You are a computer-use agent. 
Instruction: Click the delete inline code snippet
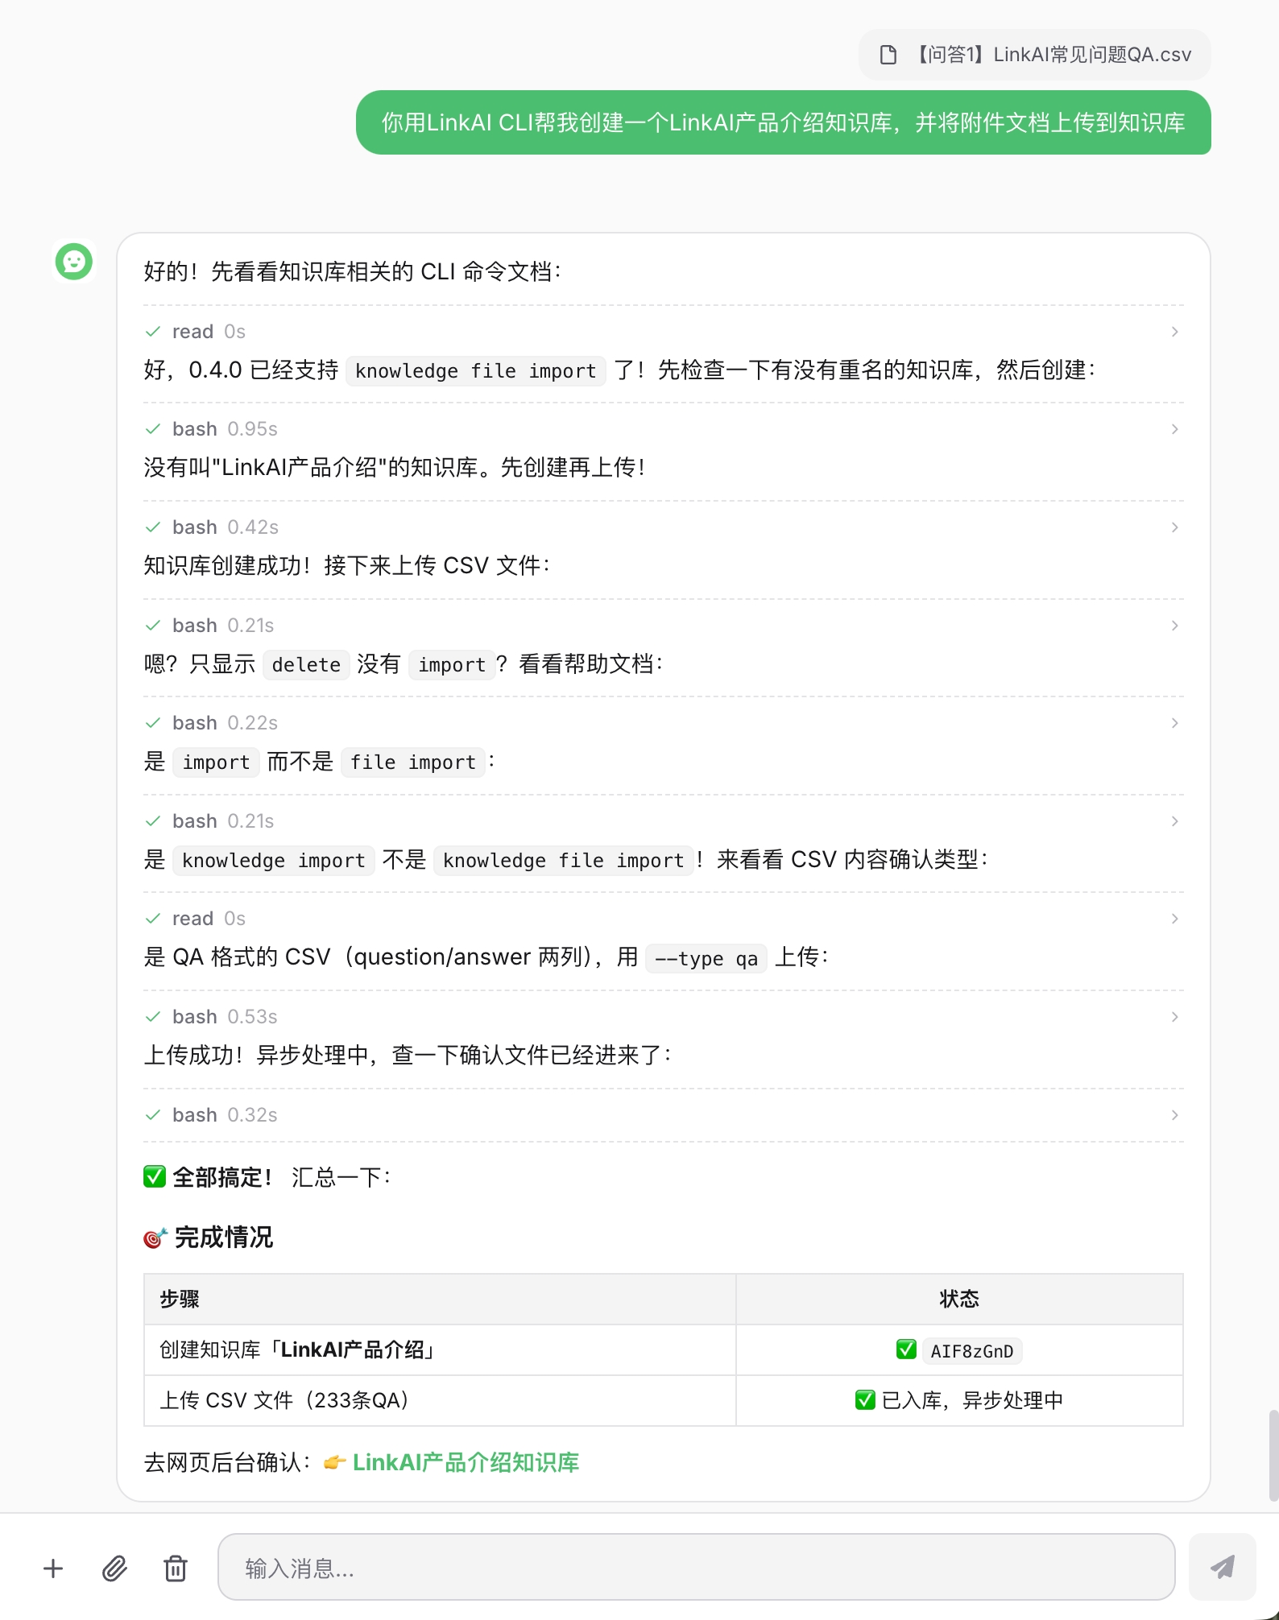click(306, 665)
